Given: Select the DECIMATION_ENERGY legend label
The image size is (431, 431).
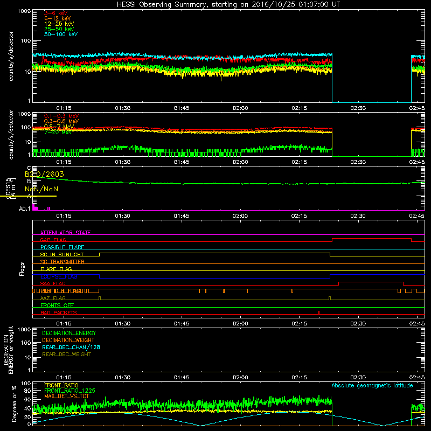Looking at the screenshot, I should (69, 333).
